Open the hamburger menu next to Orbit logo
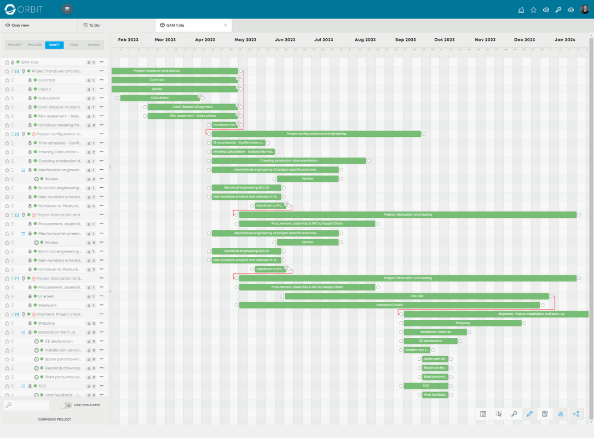This screenshot has width=594, height=438. point(67,9)
